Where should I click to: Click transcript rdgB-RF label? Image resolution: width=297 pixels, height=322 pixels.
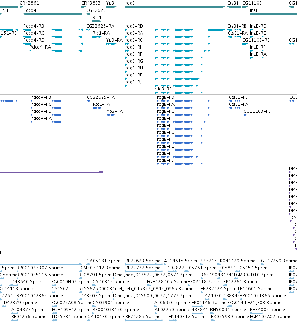click(x=134, y=54)
